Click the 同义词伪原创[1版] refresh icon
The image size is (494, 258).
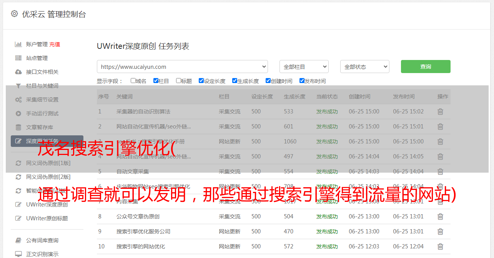[18, 163]
